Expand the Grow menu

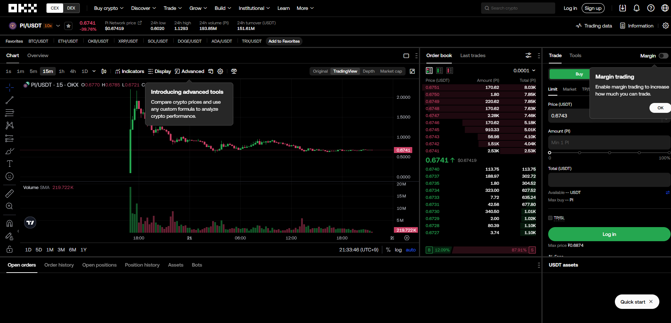[x=198, y=8]
